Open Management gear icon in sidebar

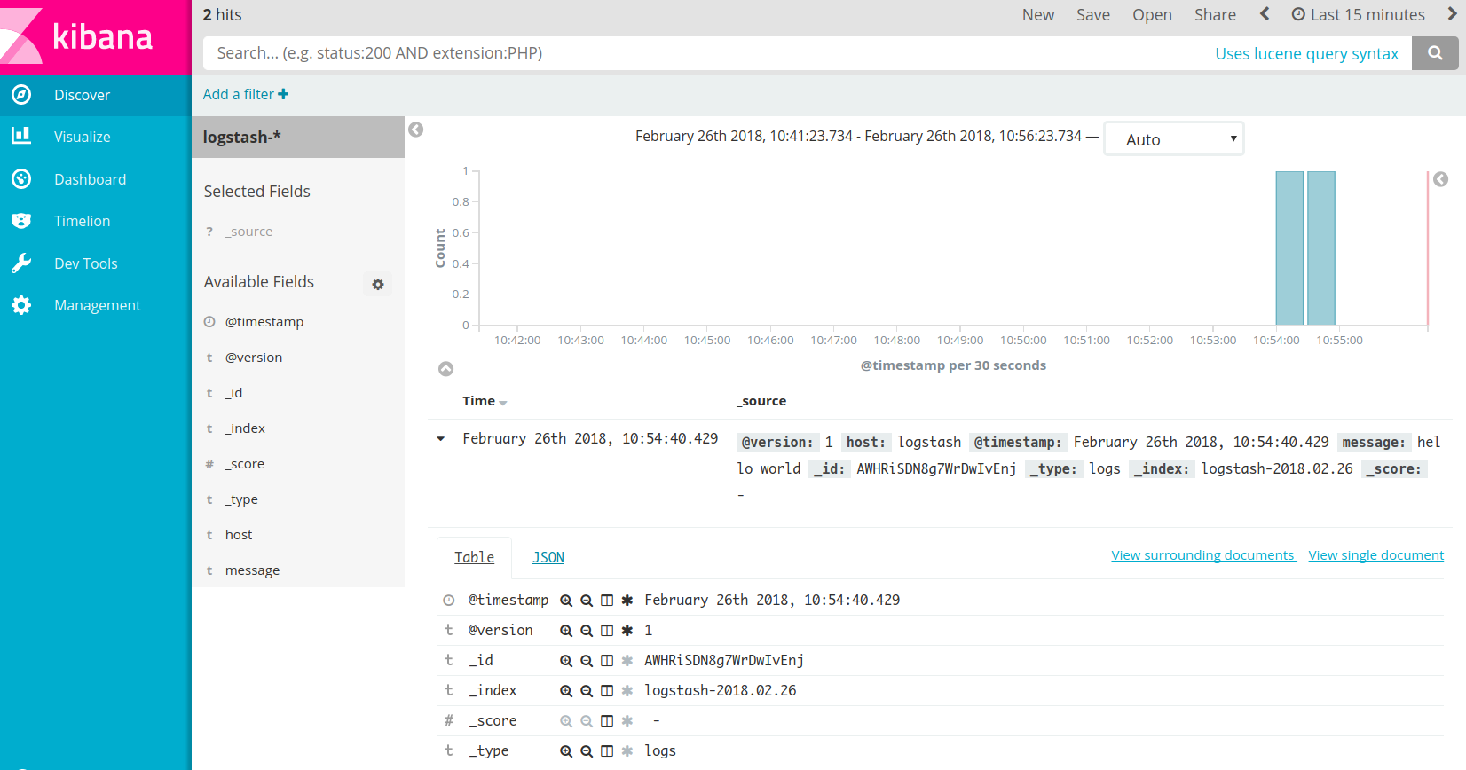21,305
